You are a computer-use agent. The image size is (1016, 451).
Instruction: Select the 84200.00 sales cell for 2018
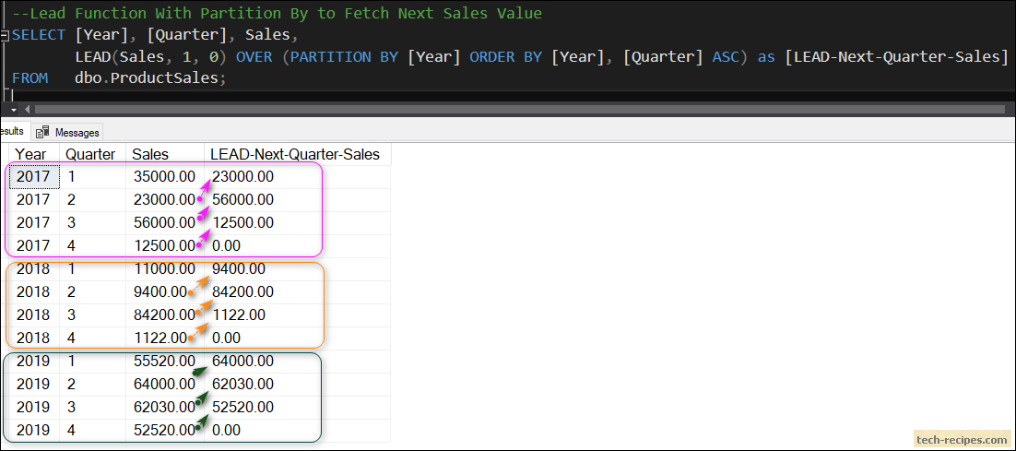164,315
